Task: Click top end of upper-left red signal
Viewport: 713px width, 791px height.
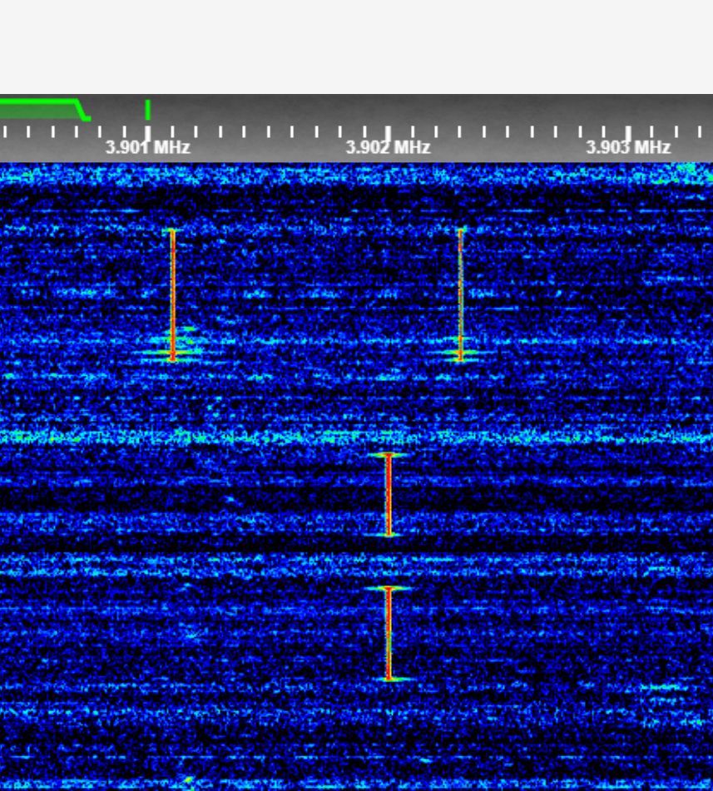Action: pyautogui.click(x=172, y=230)
